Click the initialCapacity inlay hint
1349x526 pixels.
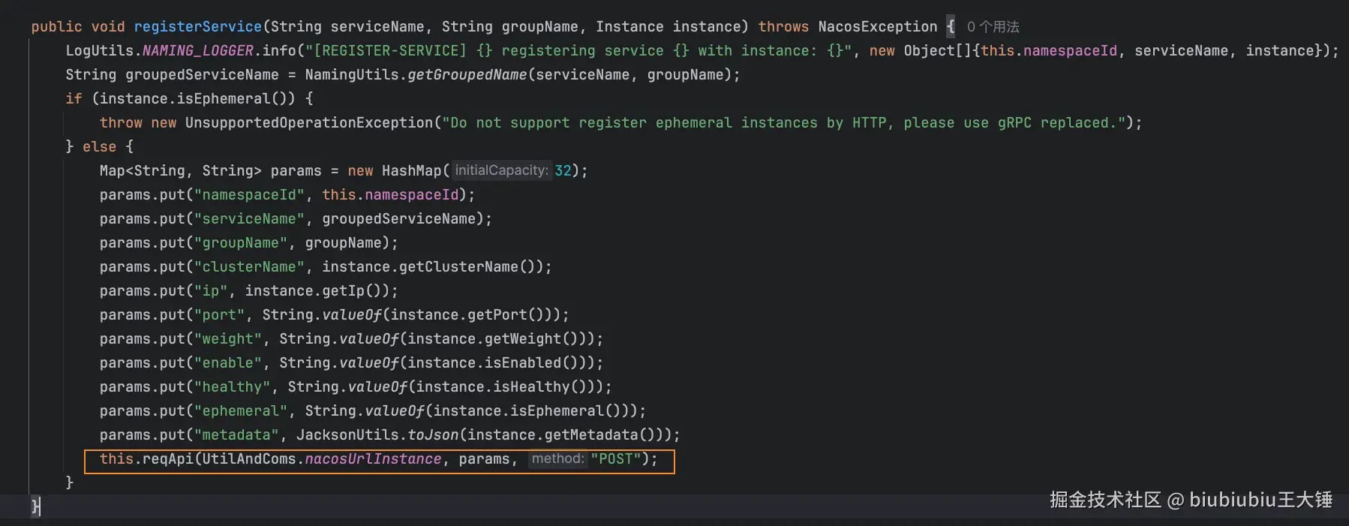click(x=501, y=170)
